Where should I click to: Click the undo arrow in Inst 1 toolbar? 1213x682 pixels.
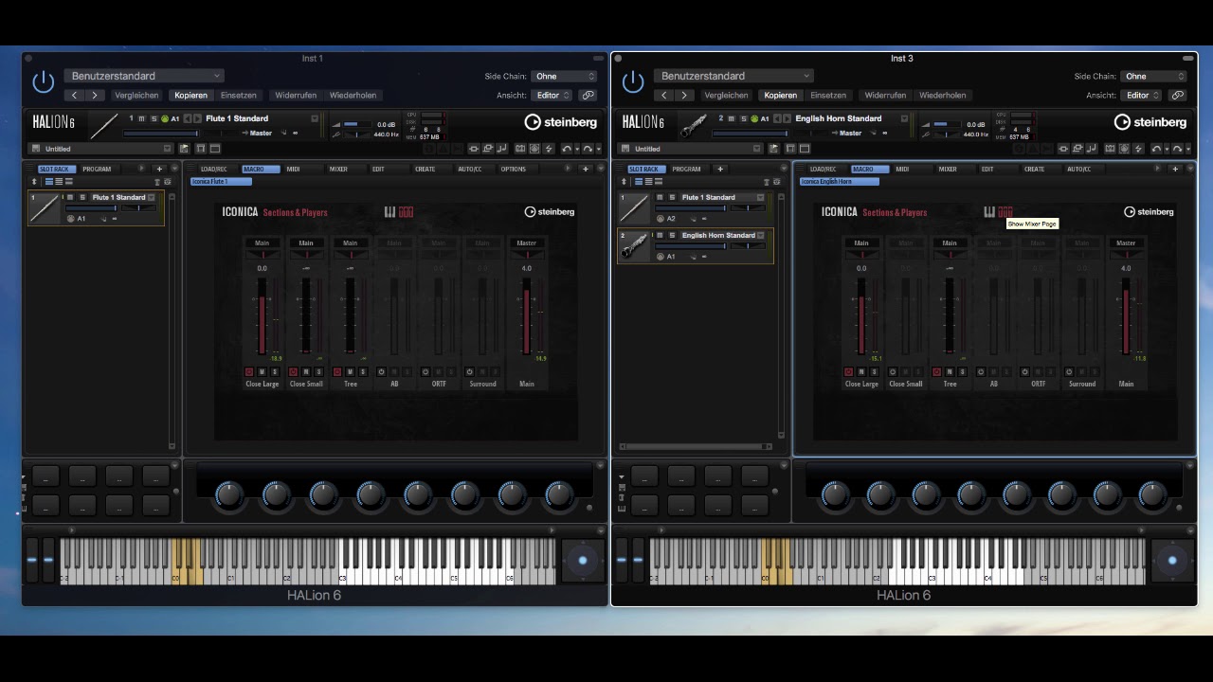(x=566, y=149)
